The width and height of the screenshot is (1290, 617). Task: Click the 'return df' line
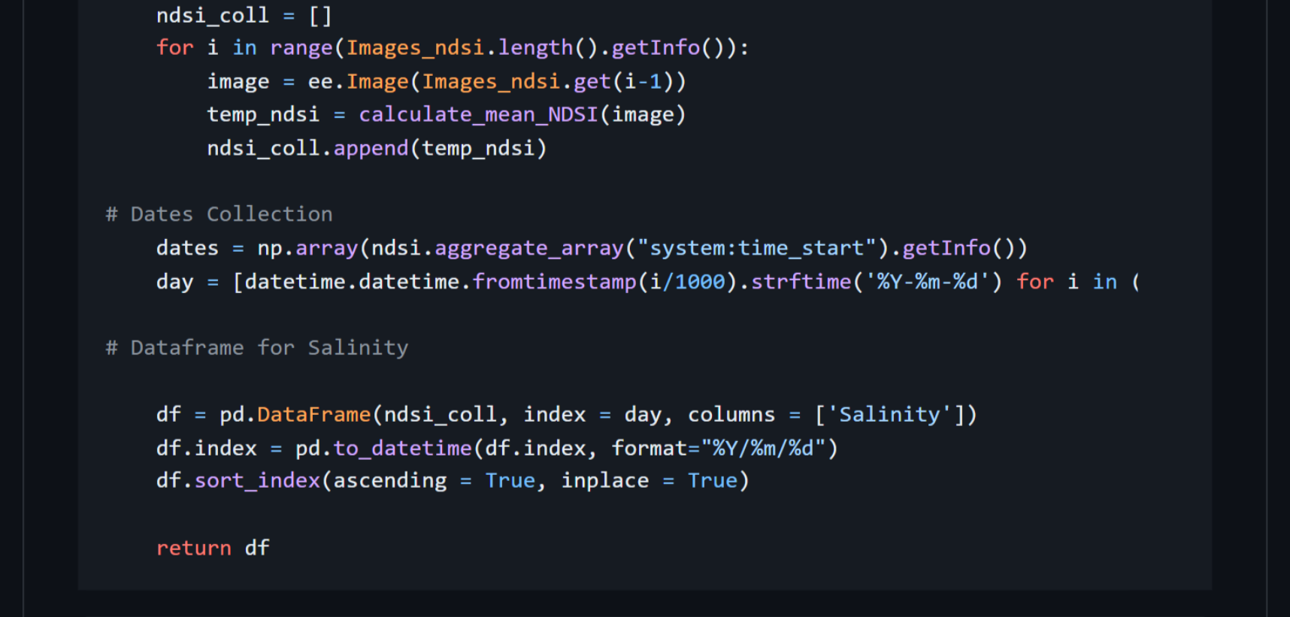pos(213,548)
